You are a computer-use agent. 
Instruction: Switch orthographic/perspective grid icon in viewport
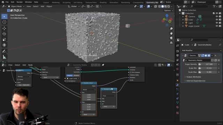coord(171,43)
